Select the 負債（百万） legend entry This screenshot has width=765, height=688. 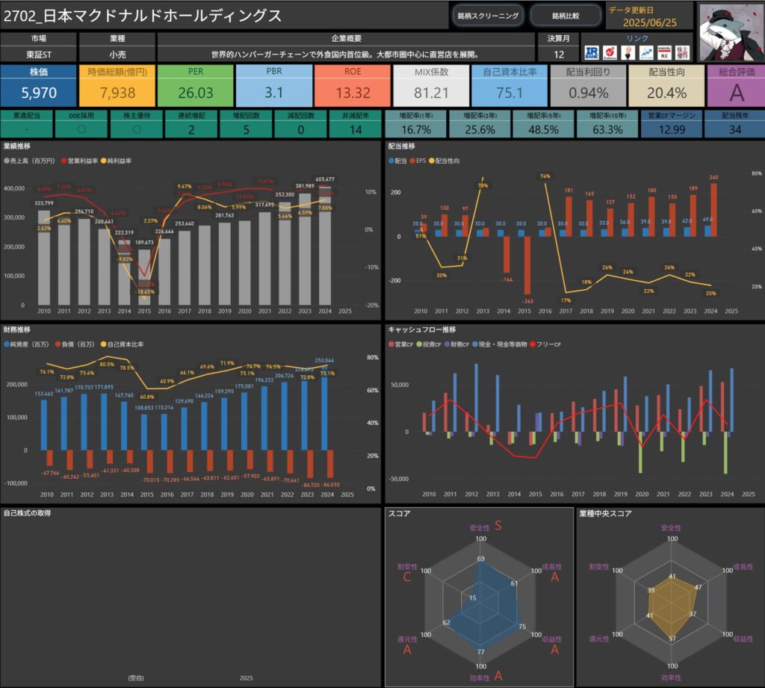coord(75,344)
